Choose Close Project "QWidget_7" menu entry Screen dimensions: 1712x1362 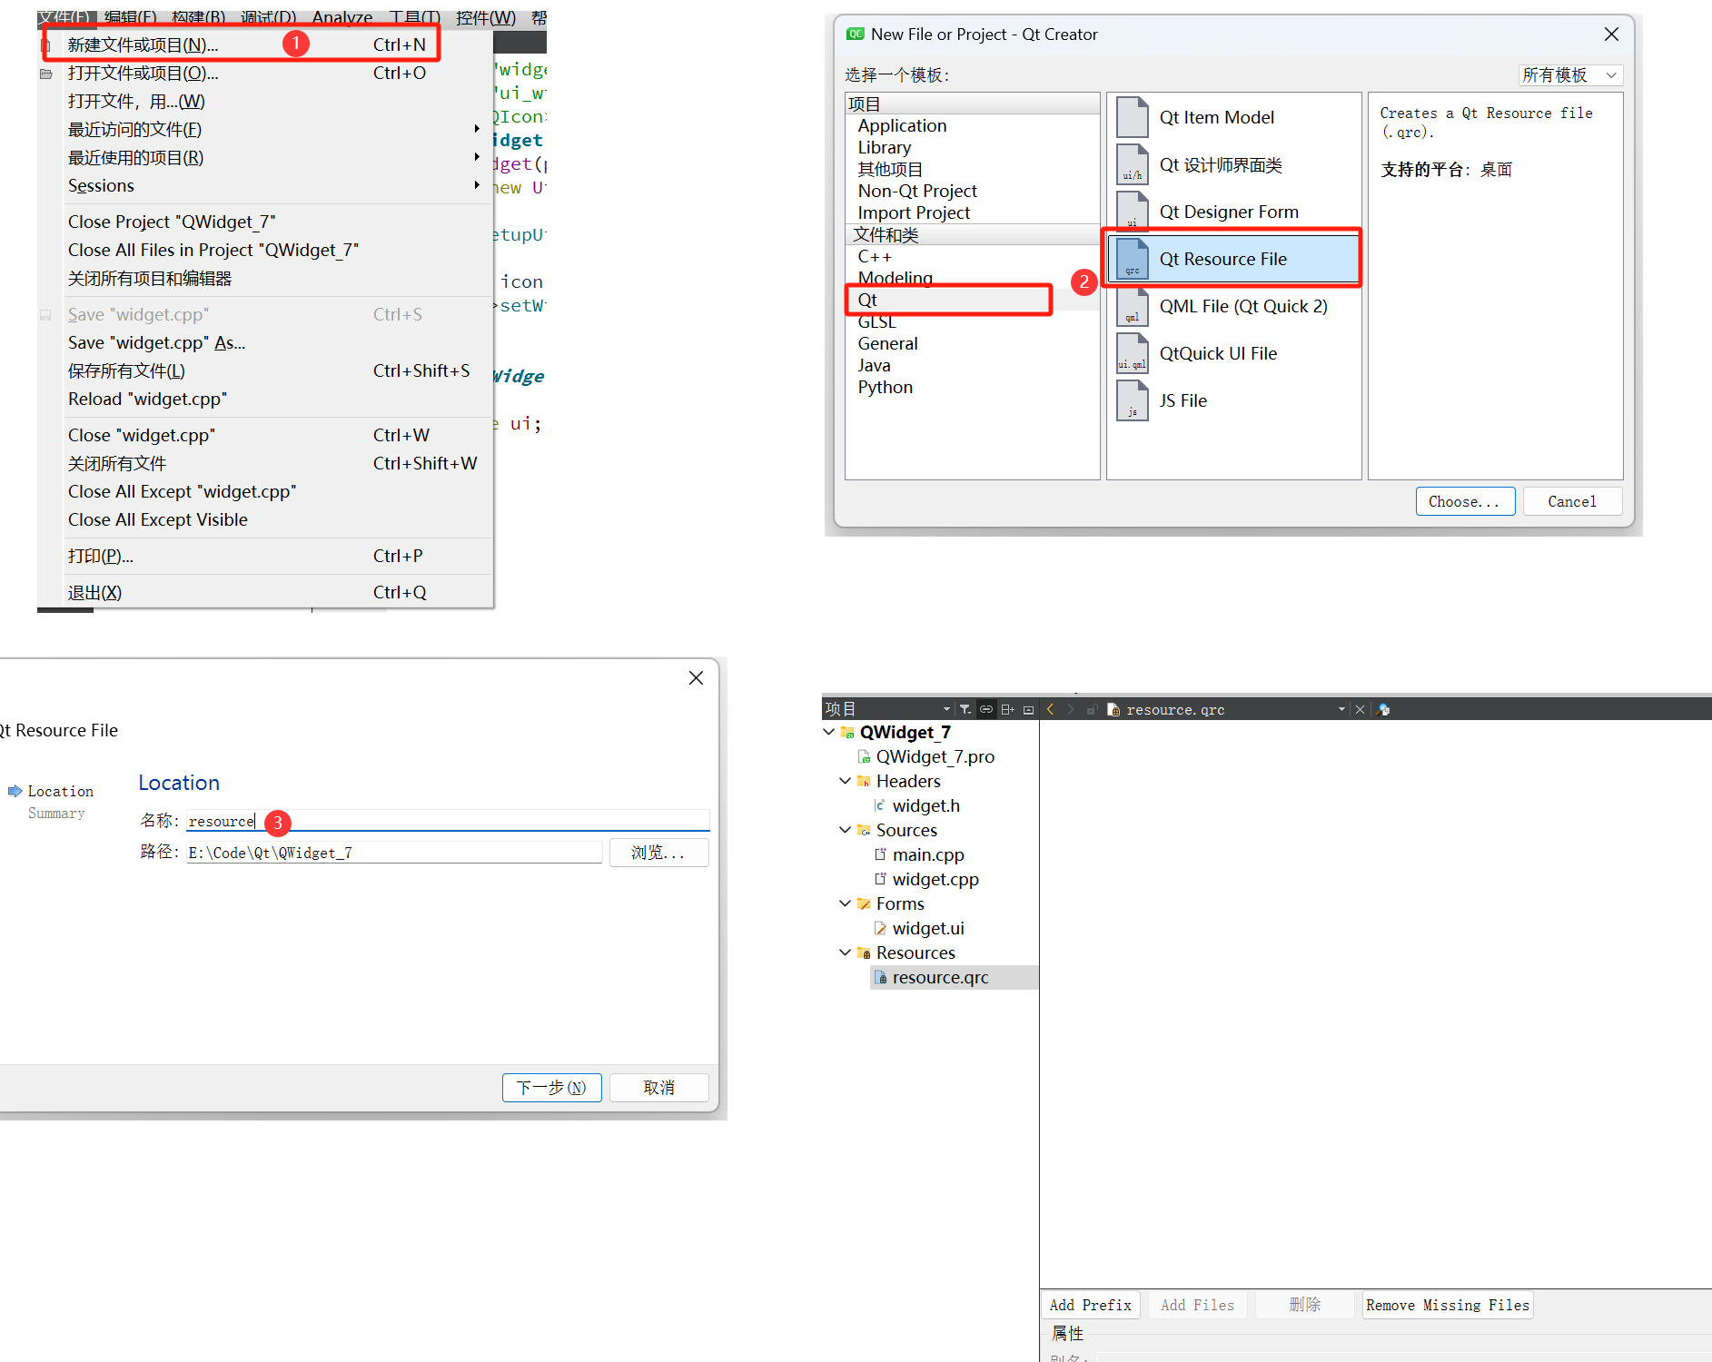265,222
